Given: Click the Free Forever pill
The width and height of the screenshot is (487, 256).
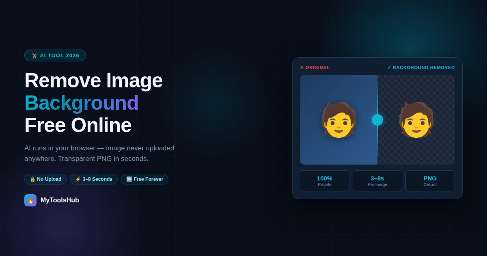Looking at the screenshot, I should [144, 179].
